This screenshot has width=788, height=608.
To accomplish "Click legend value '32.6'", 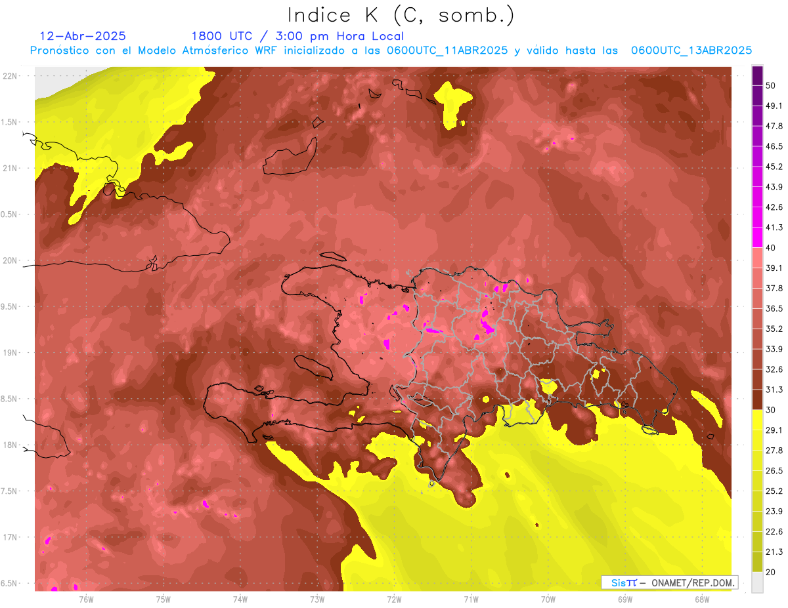I will 774,369.
